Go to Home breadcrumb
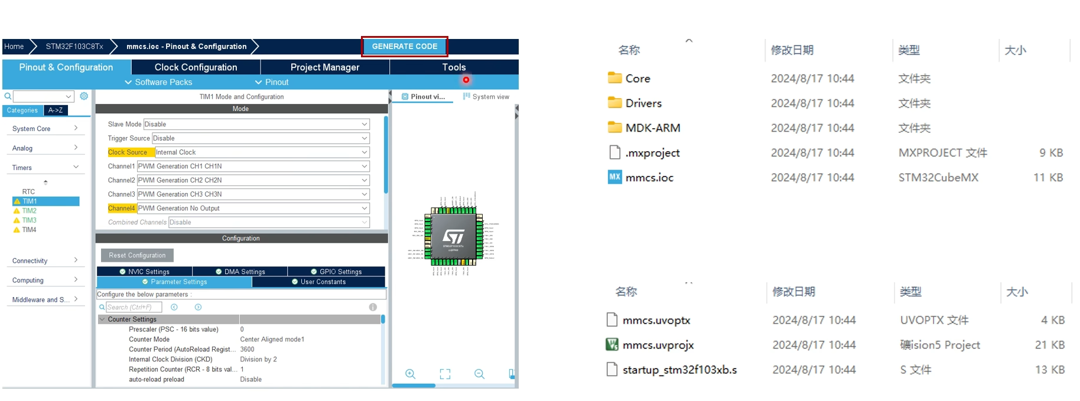 [14, 47]
